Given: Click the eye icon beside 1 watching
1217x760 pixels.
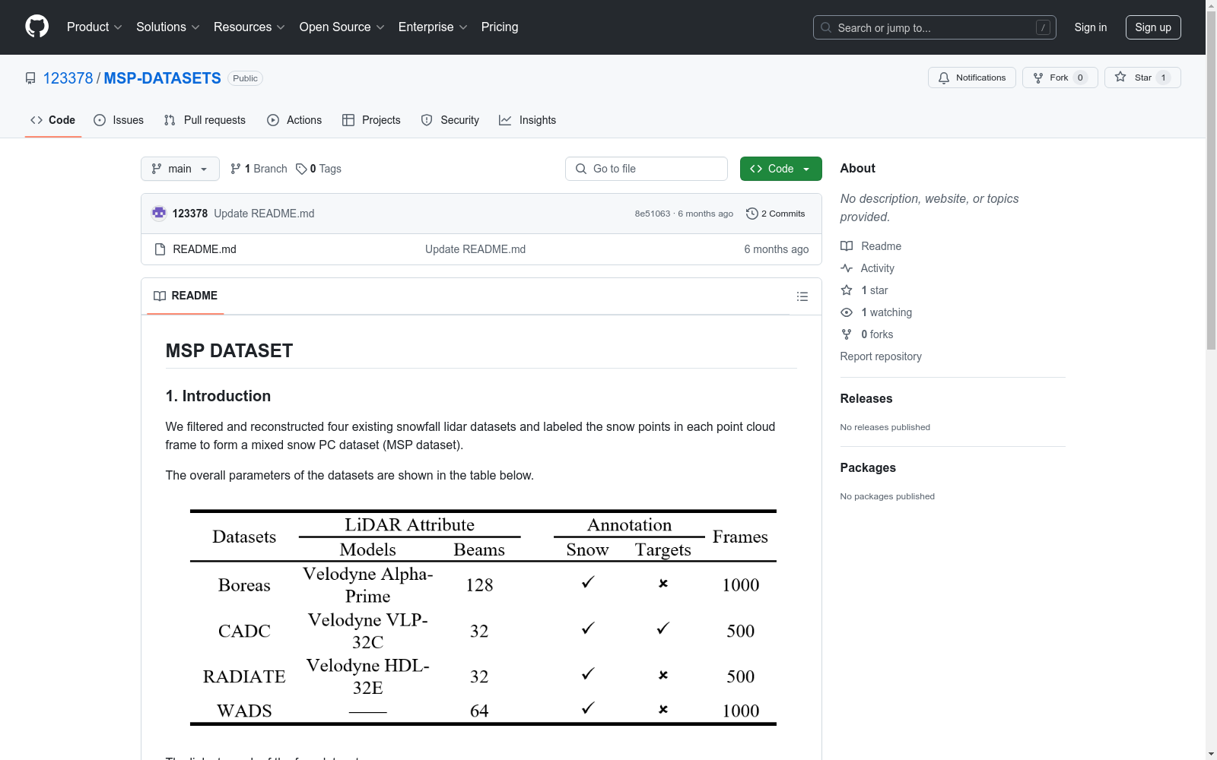Looking at the screenshot, I should click(847, 312).
